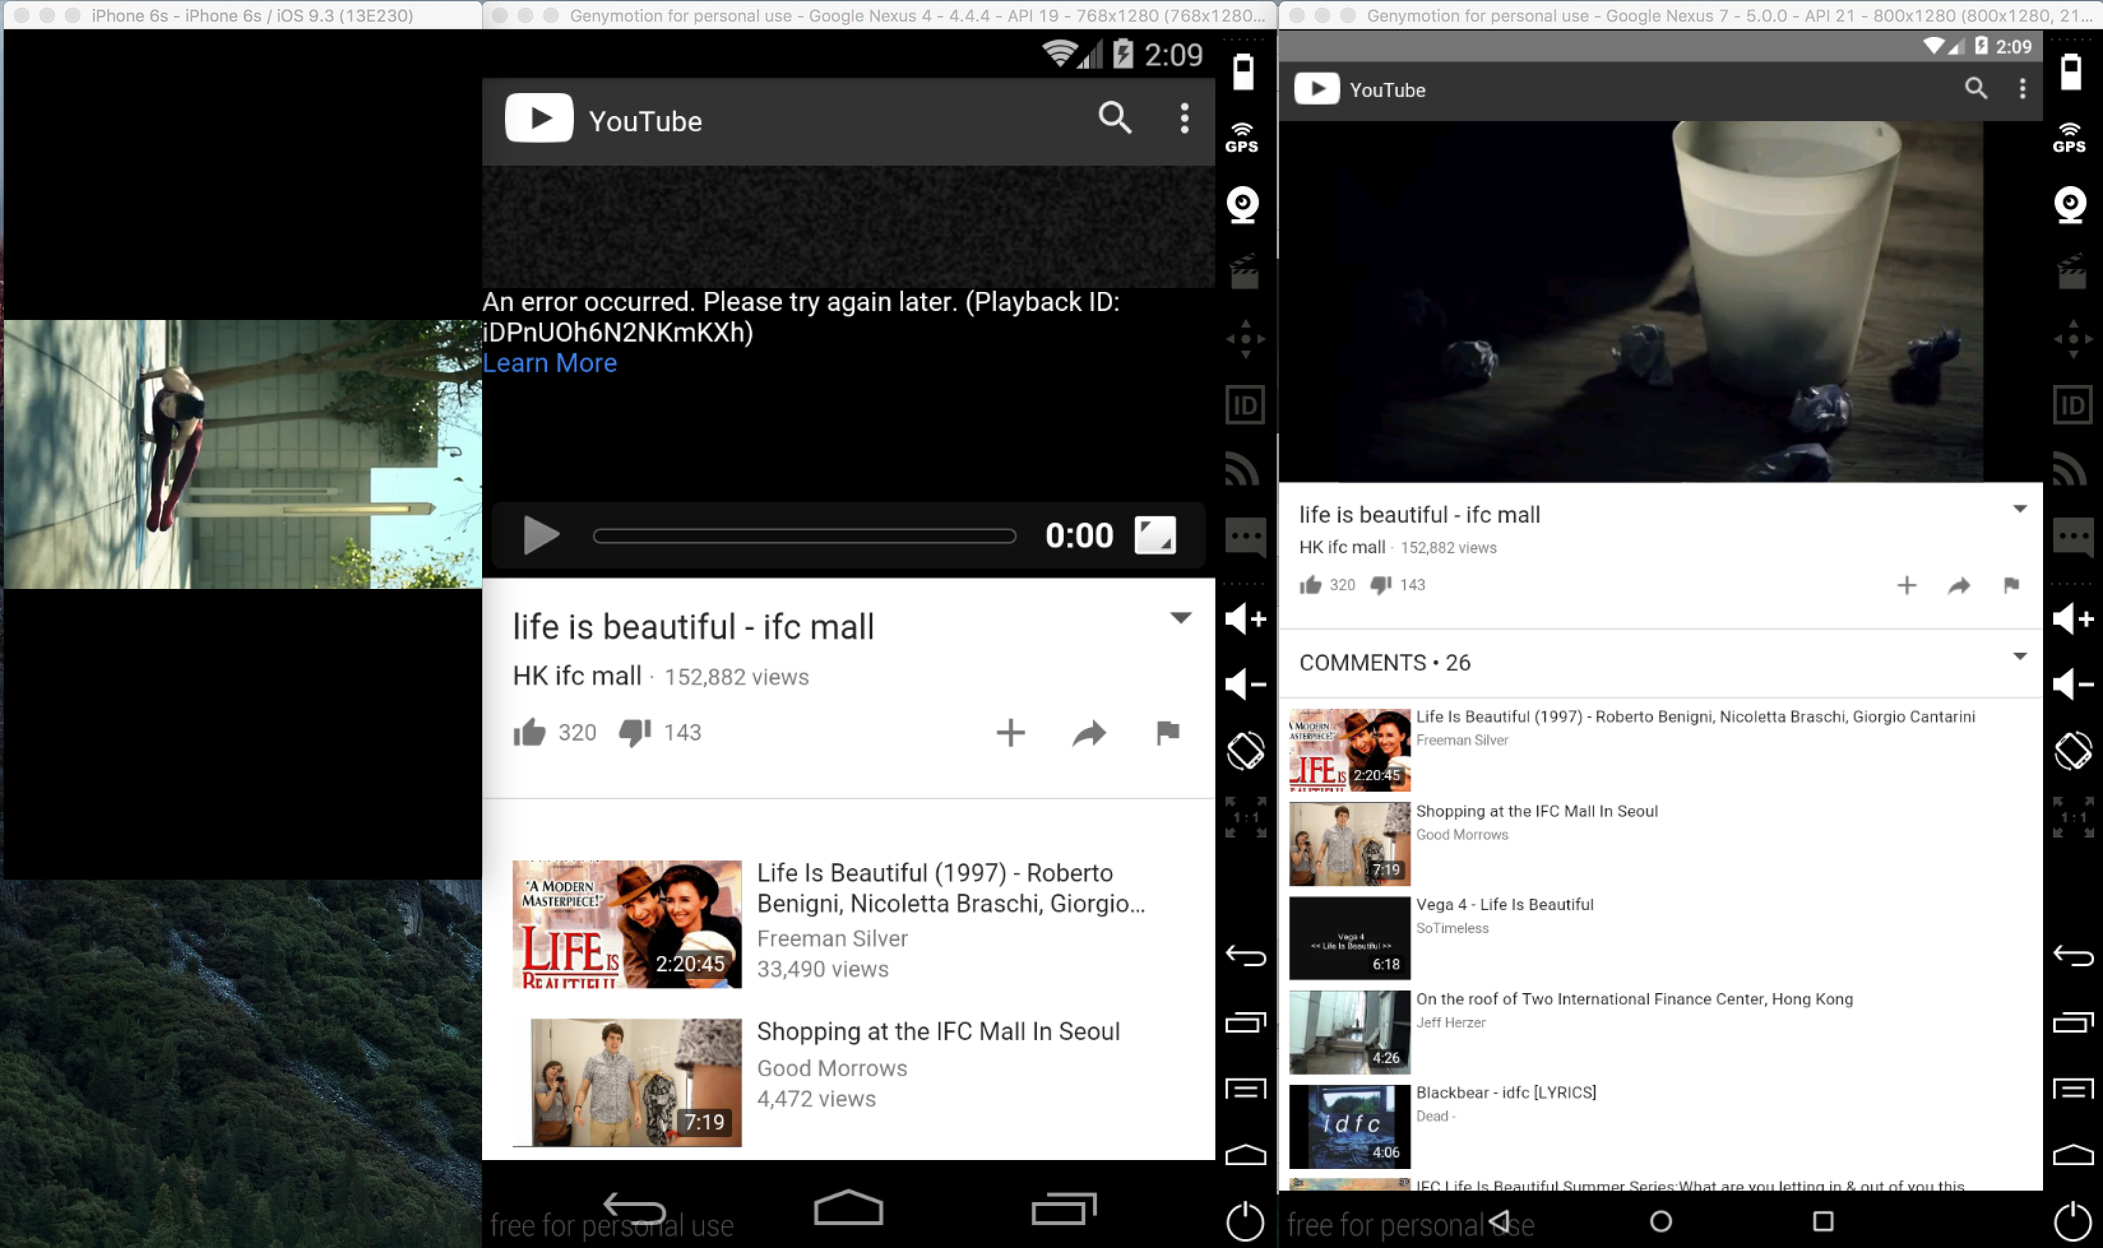Open overflow menu in Nexus 7 YouTube
Viewport: 2103px width, 1248px height.
[2022, 89]
